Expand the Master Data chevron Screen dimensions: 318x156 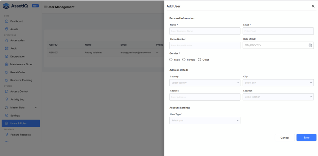pyautogui.click(x=36, y=108)
